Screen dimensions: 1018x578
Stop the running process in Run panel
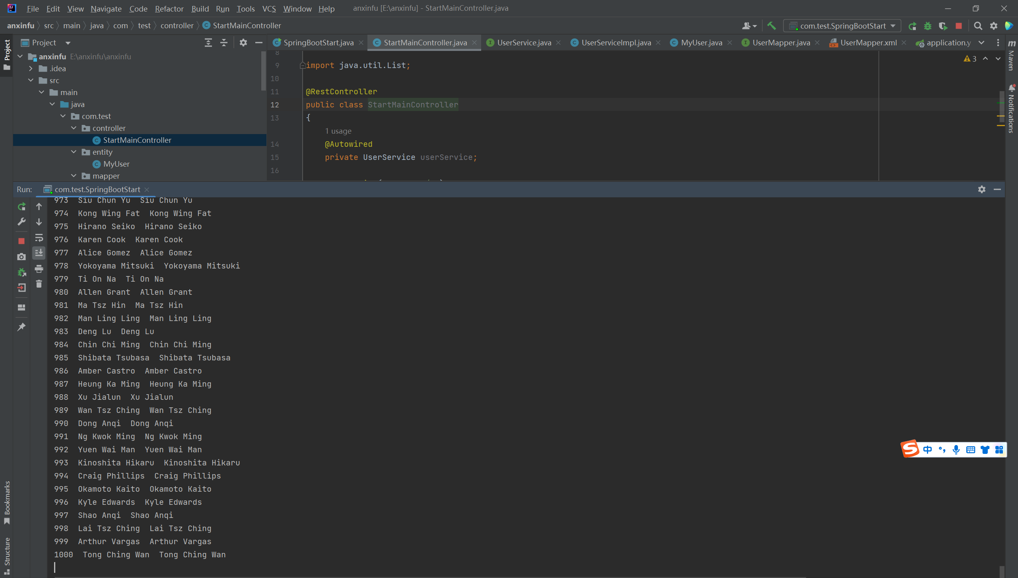pos(21,241)
